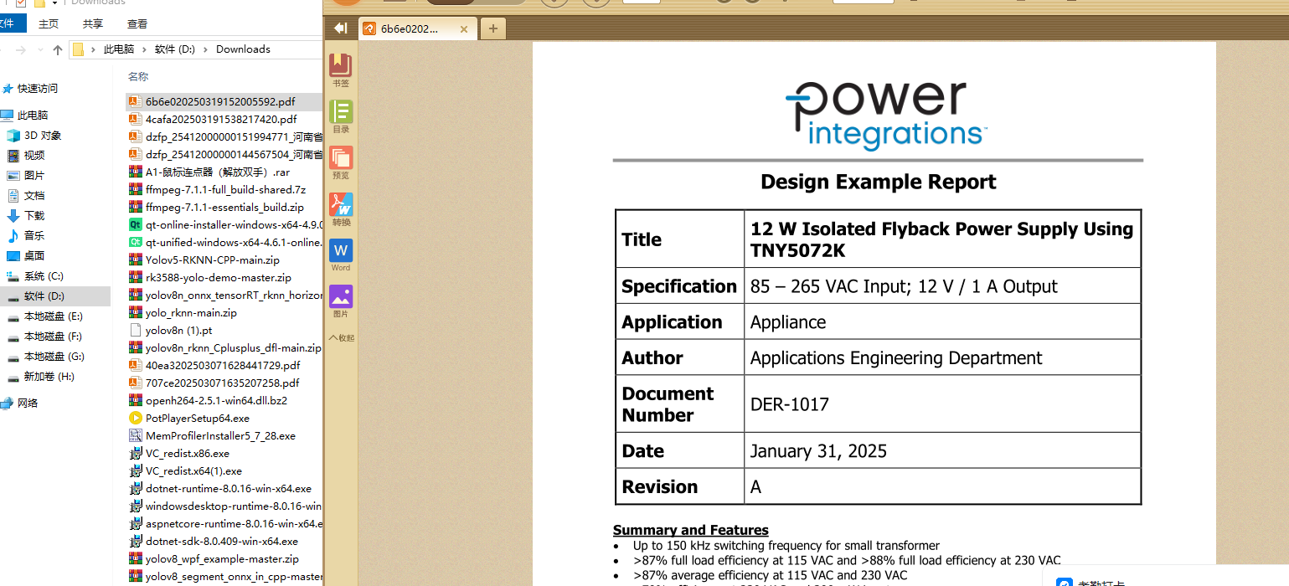Open 3D 对象 folder in navigation pane

tap(42, 136)
